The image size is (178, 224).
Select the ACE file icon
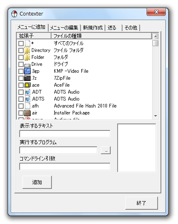[27, 85]
